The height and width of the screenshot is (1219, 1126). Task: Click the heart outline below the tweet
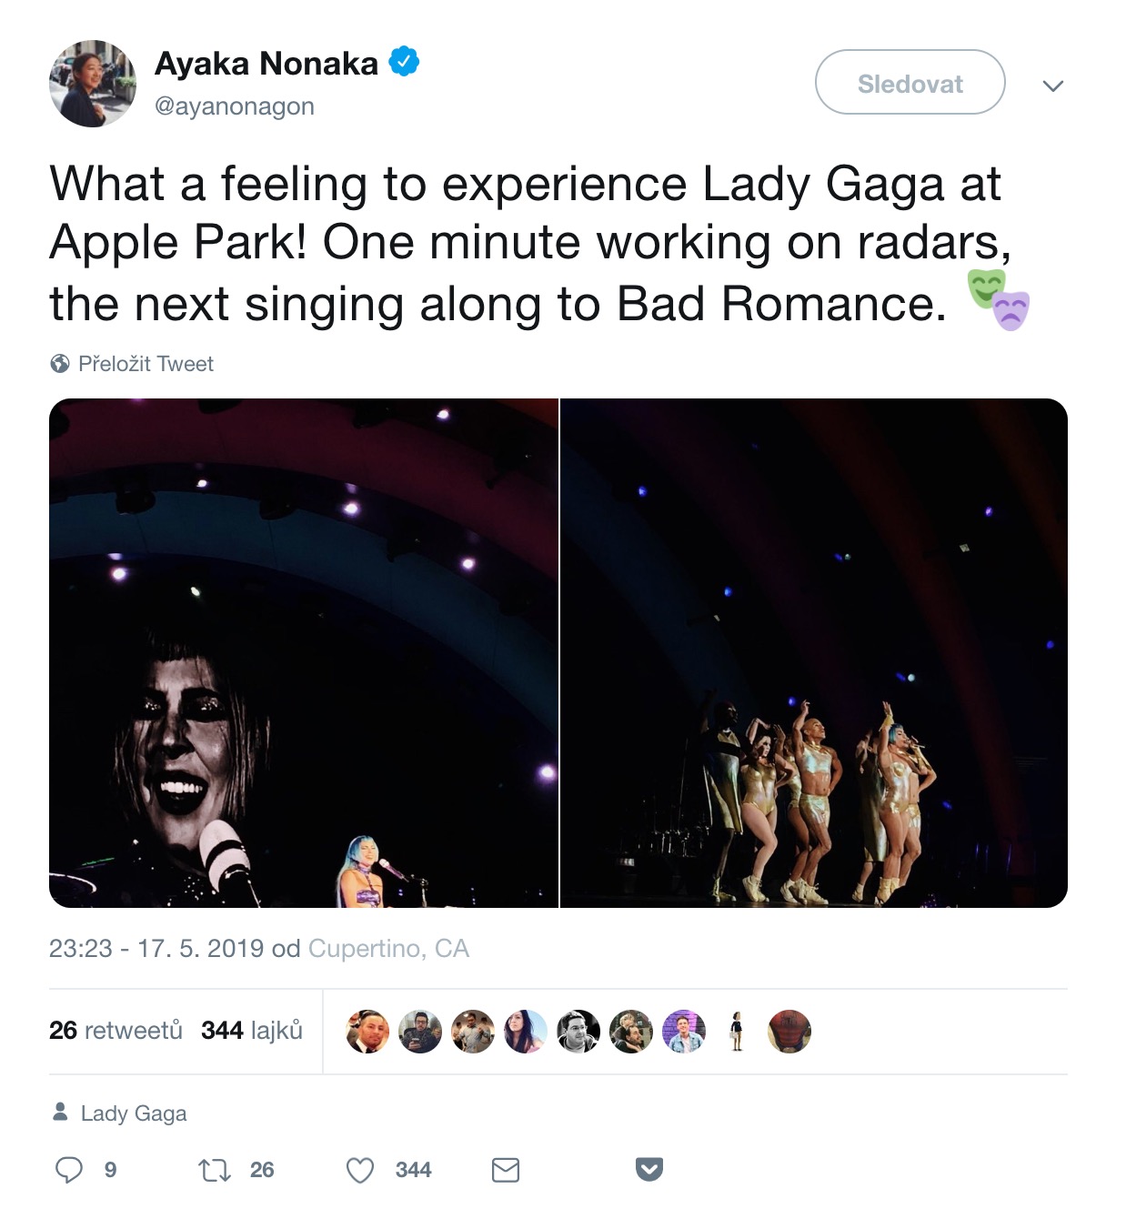point(362,1170)
